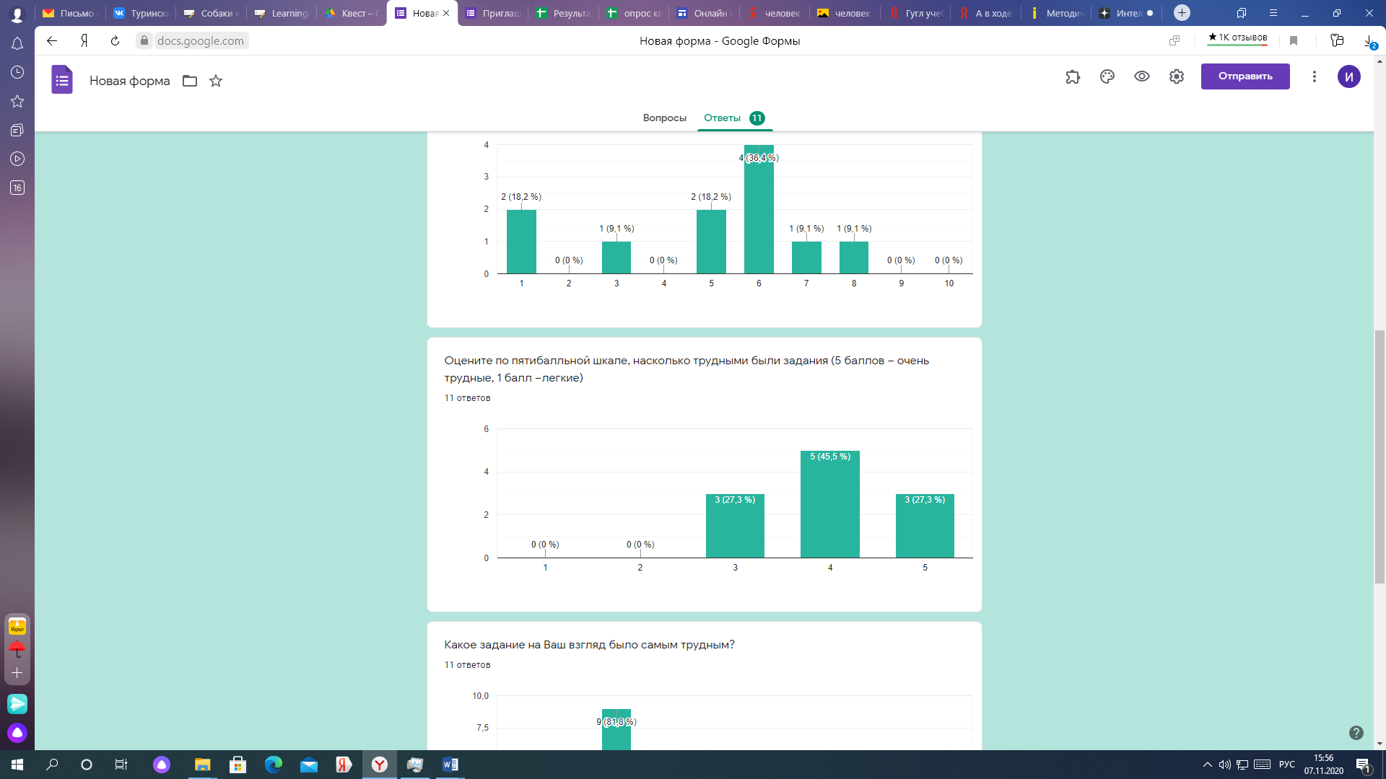Open the three-dot more options menu
Viewport: 1386px width, 779px height.
click(1315, 76)
